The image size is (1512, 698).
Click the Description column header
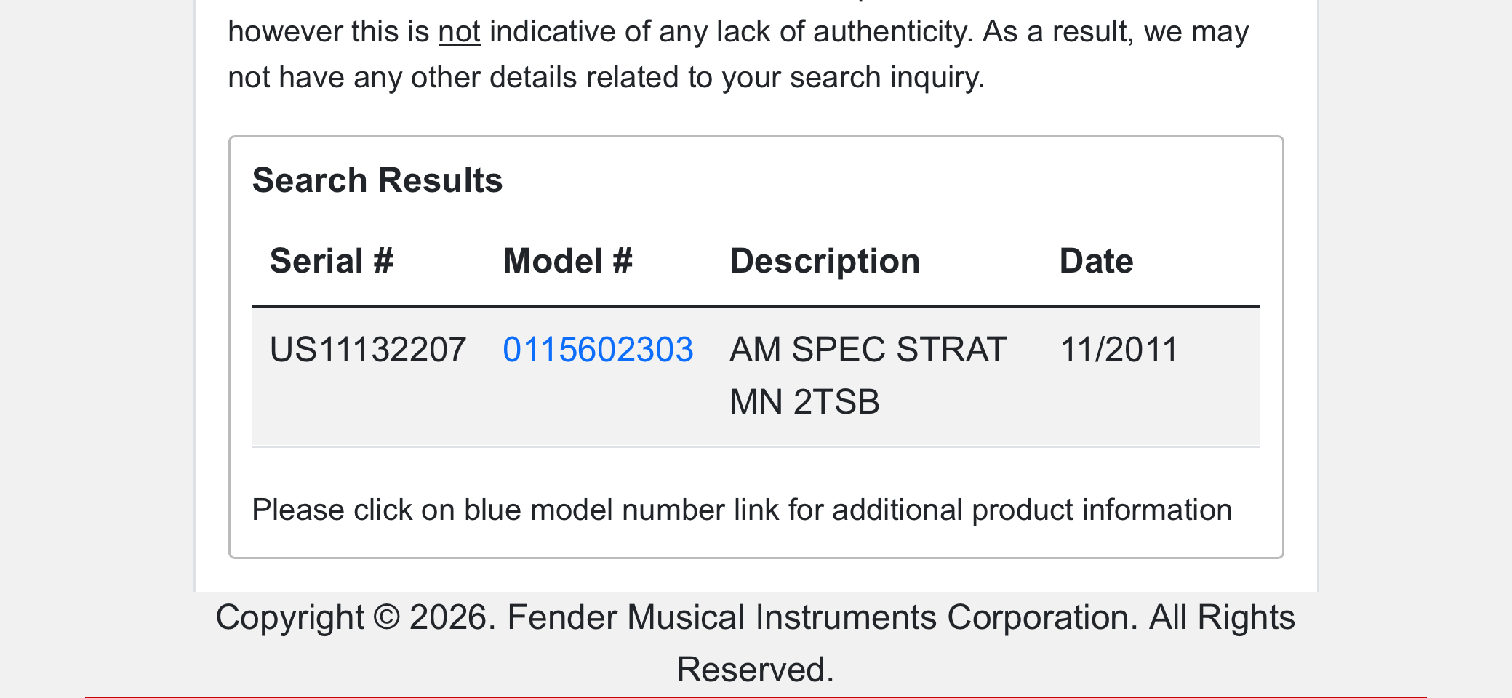pos(824,261)
